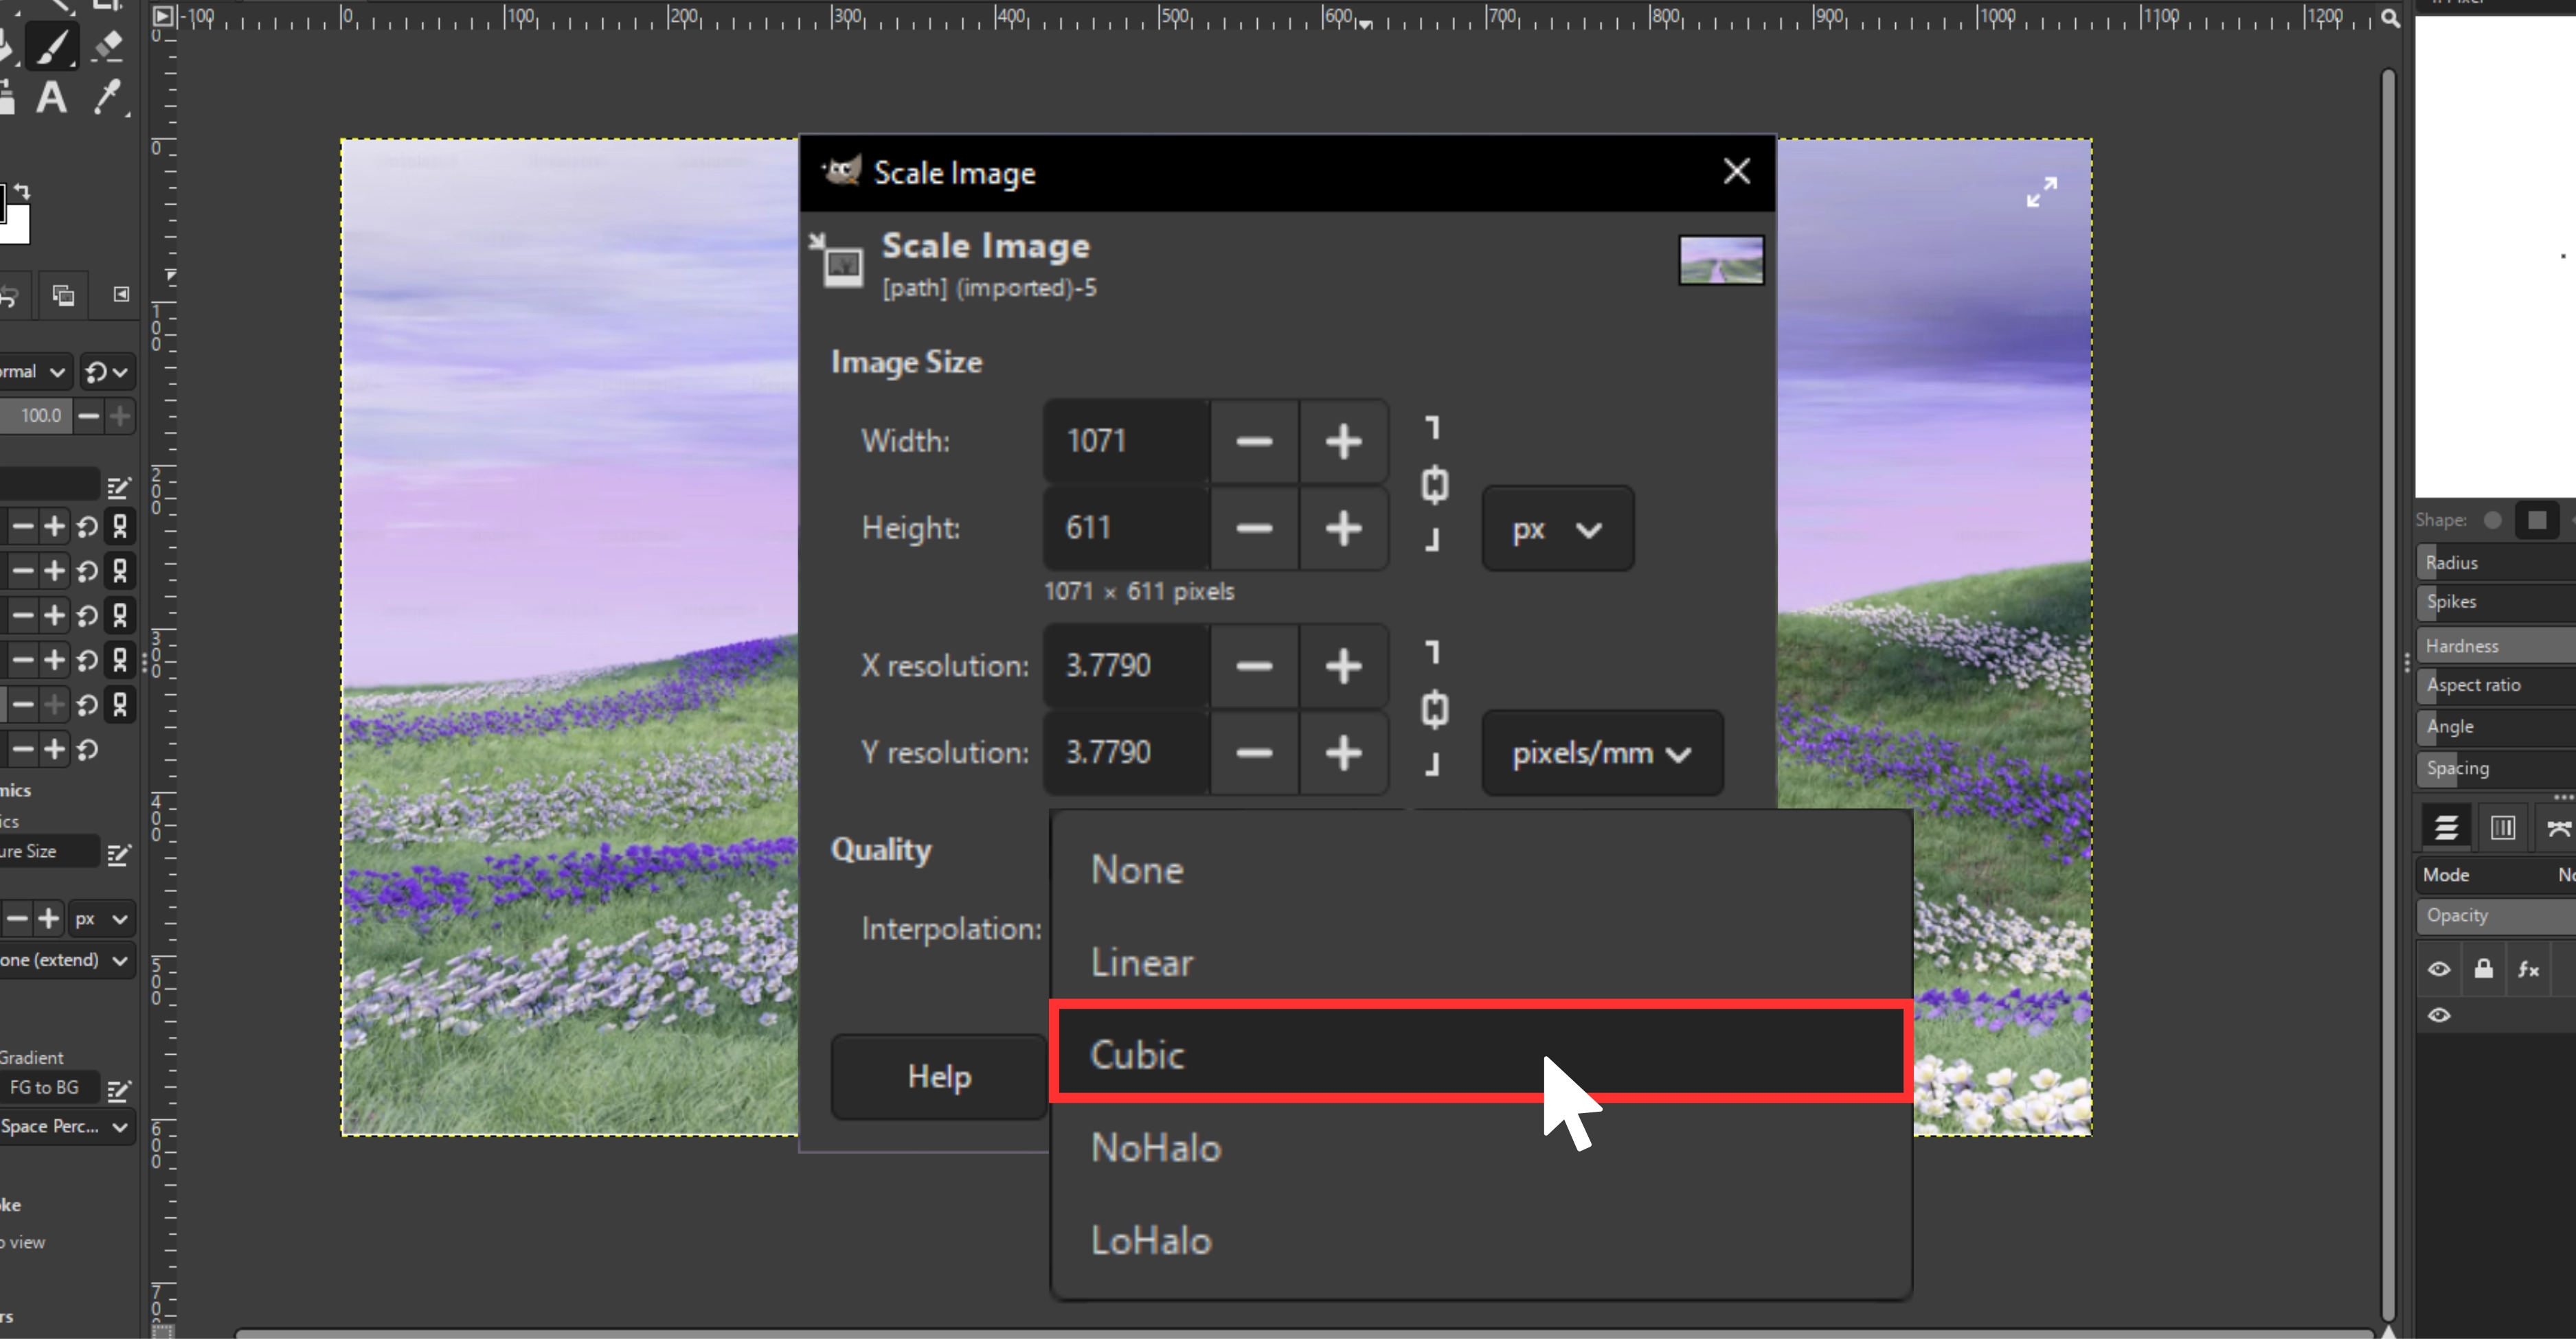Click the expand arrows icon on canvas

point(2041,192)
